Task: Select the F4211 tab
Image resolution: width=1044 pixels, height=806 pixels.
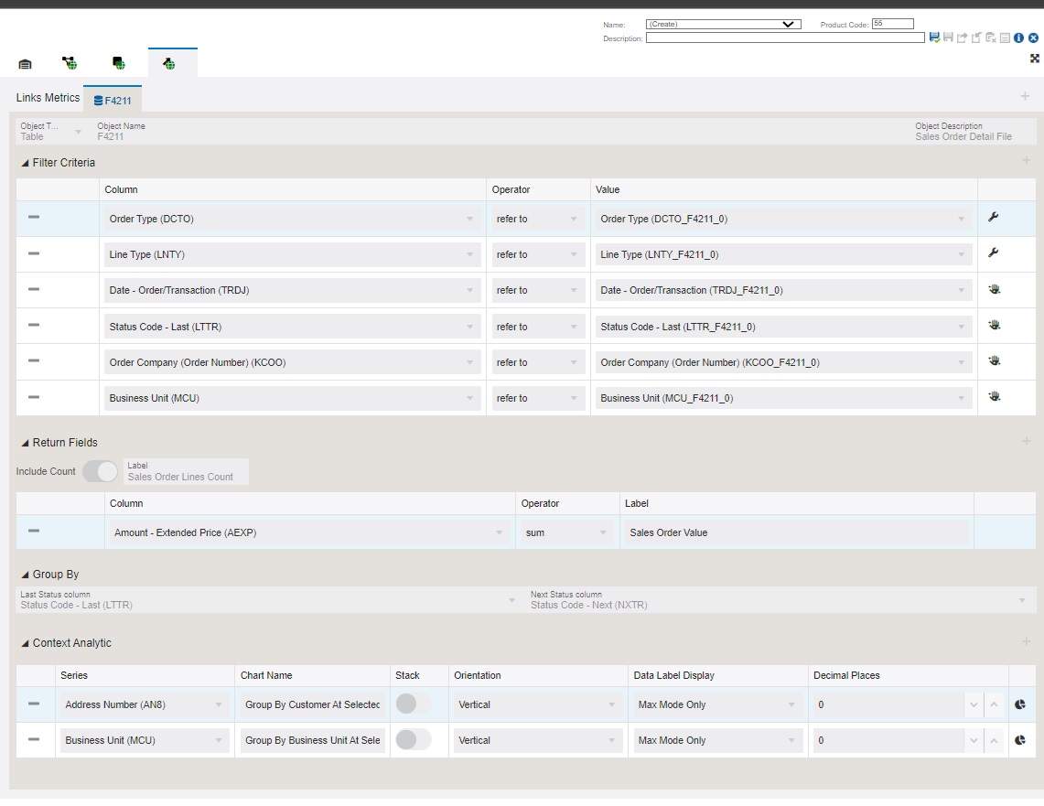Action: click(113, 100)
